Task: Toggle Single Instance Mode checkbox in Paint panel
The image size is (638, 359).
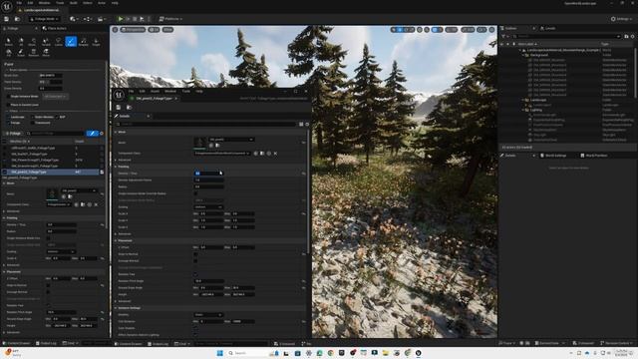Action: pos(8,97)
